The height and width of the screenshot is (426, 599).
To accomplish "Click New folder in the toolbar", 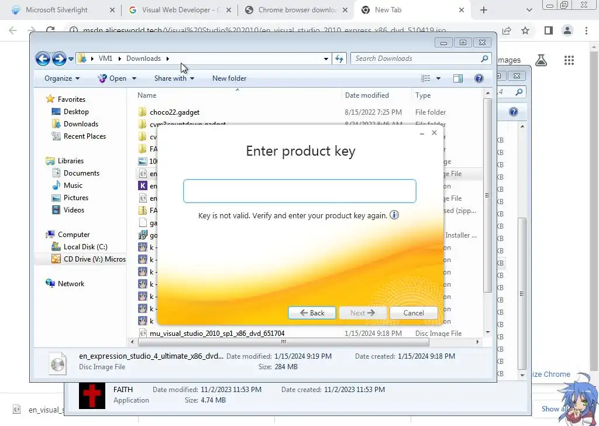I will [229, 78].
